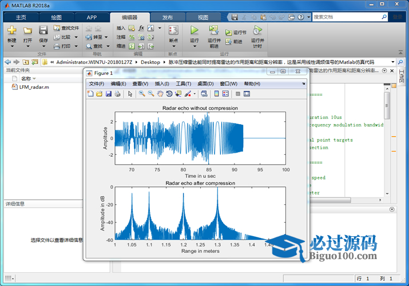Click the Zoom In tool in Figure toolbar
Screen dimensions: 409x286
[141, 94]
